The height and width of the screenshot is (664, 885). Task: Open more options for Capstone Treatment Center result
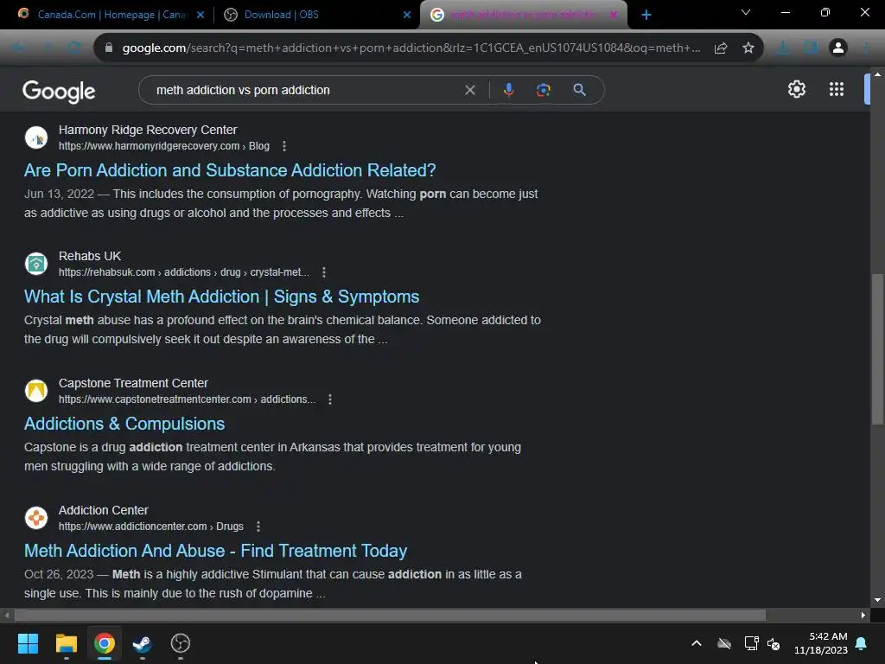click(329, 399)
